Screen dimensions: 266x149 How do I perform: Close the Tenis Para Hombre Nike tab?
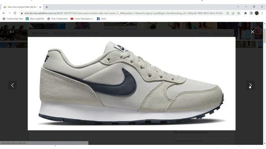[40, 7]
